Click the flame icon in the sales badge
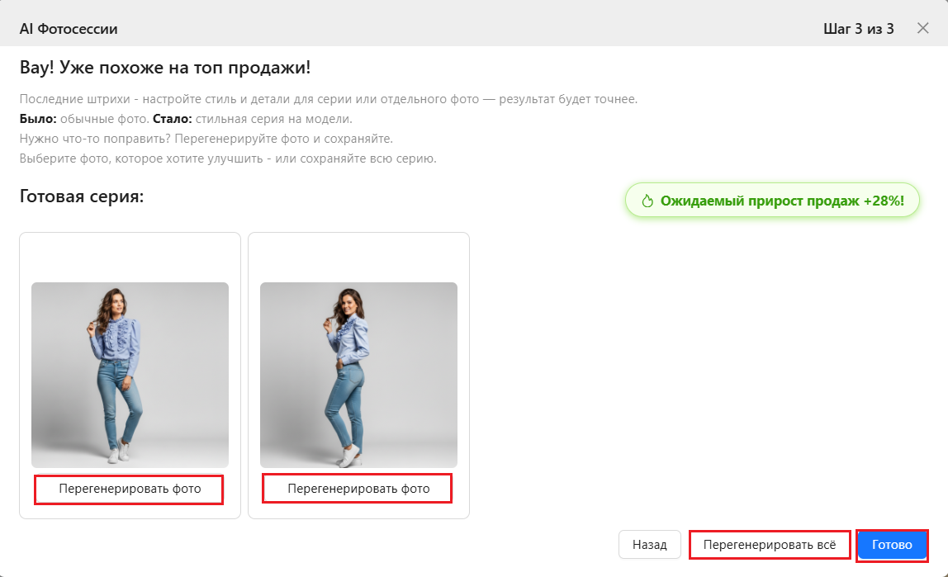Viewport: 948px width, 577px height. pos(647,201)
